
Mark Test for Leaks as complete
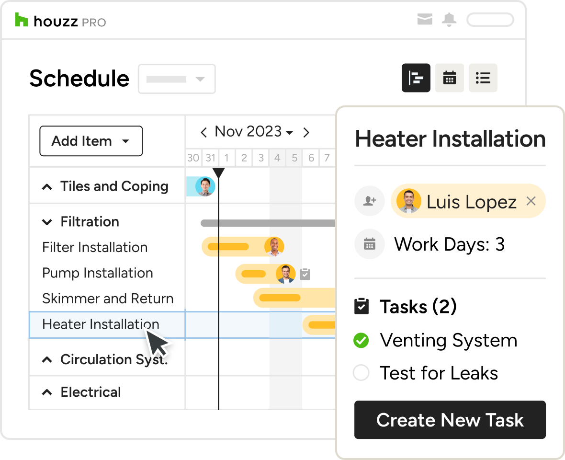pos(361,373)
